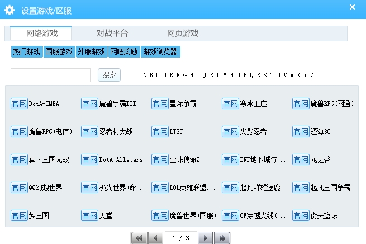This screenshot has height=244, width=366.
Task: Open the 官网 badge for 寒冰王座
Action: tap(230, 104)
